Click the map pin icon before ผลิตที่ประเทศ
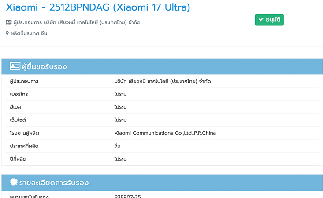Screen dimensions: 323x198 (7, 33)
